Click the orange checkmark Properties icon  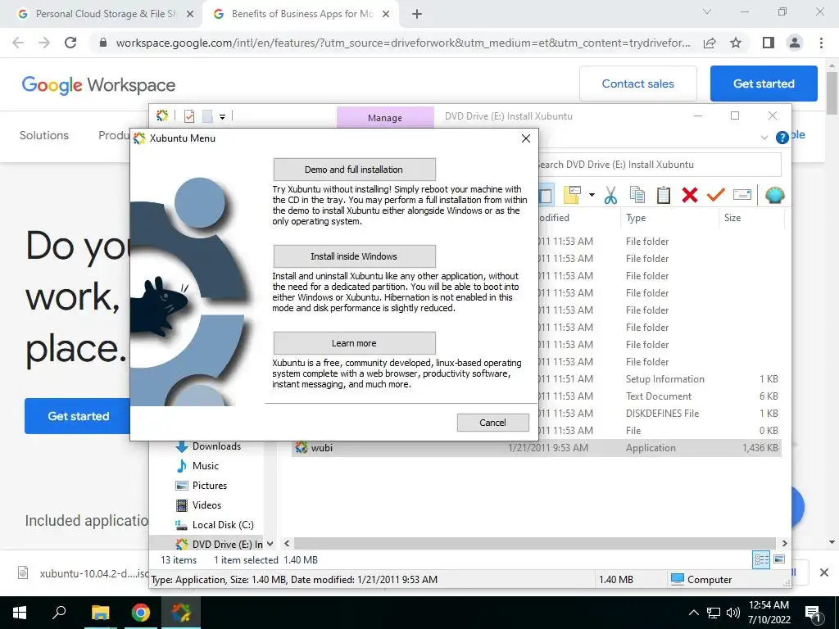coord(715,195)
